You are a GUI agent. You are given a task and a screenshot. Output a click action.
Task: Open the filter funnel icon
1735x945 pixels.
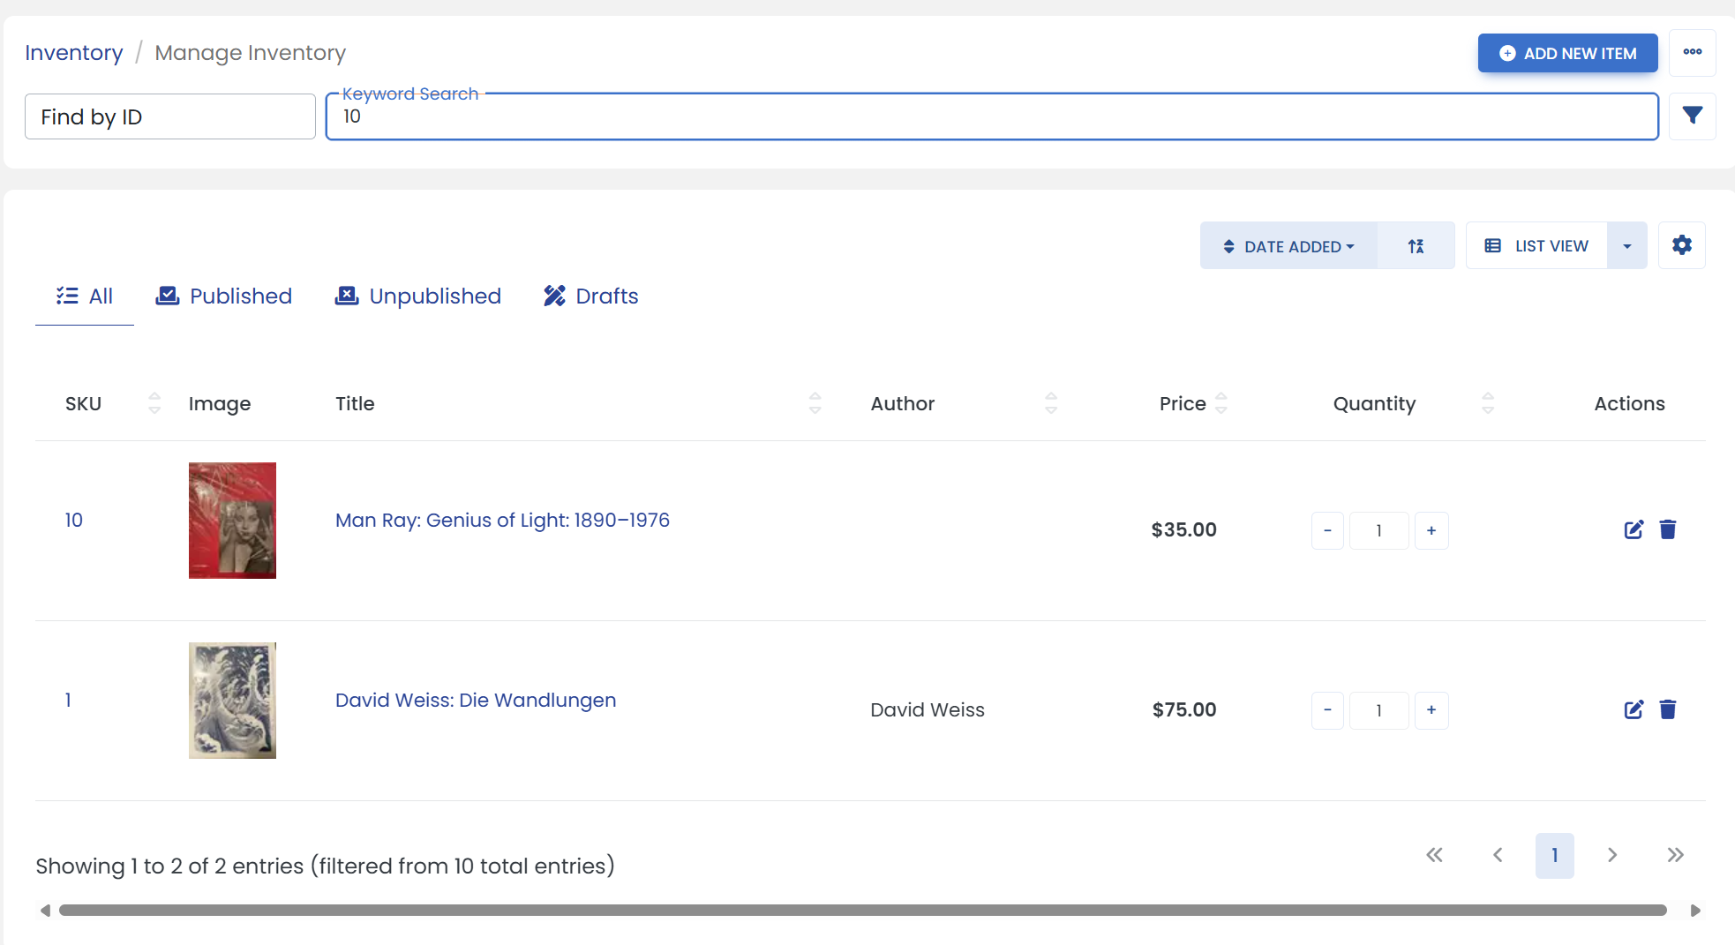[1692, 116]
